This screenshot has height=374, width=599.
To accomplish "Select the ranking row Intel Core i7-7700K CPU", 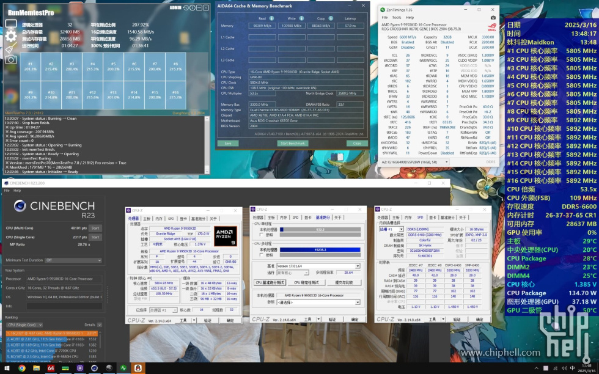I will click(51, 351).
